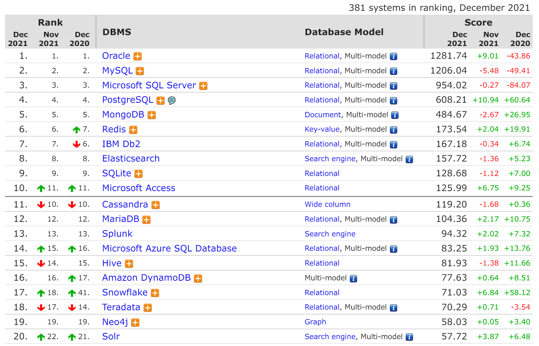Click the info icon in Oracle's database model cell
Screen dimensions: 539x346
coord(393,56)
